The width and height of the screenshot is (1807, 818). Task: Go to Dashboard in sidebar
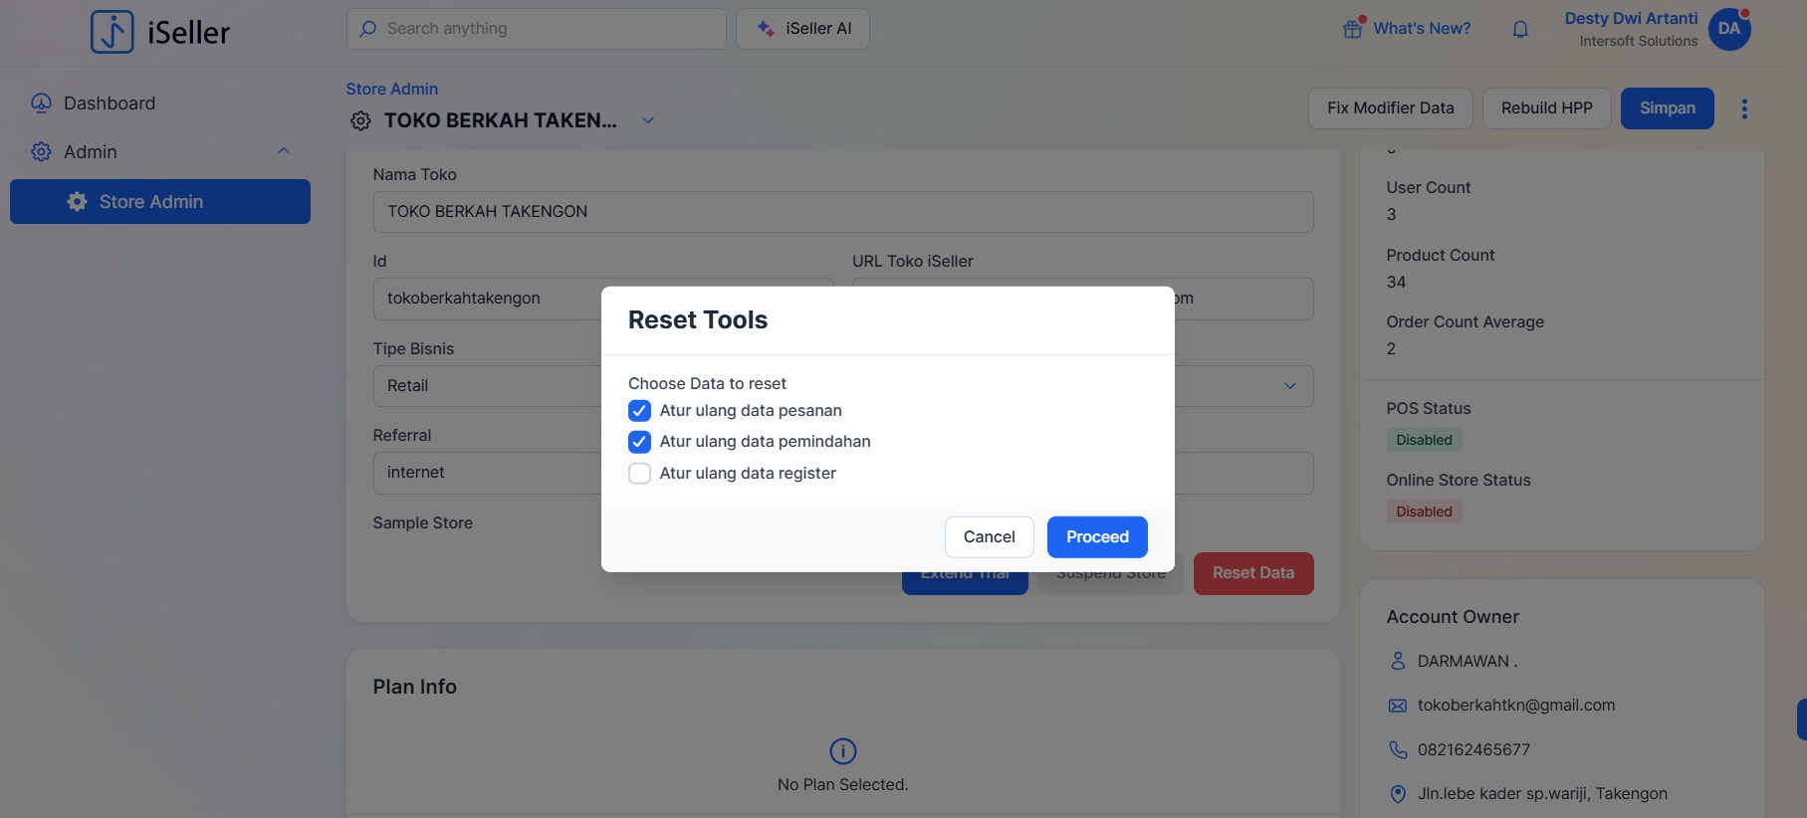click(110, 103)
